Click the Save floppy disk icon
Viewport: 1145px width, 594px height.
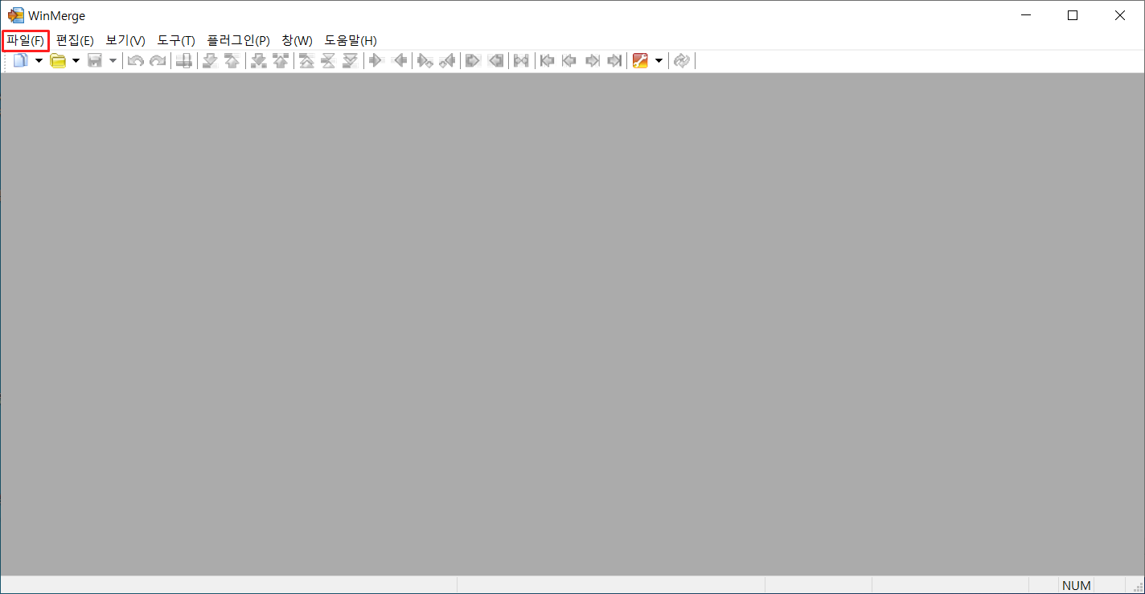[x=95, y=60]
